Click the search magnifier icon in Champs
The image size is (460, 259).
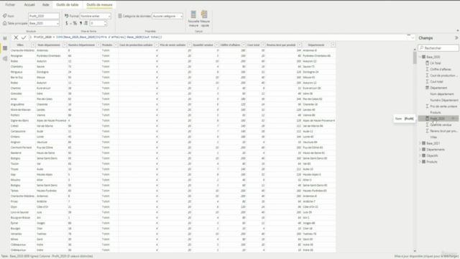coord(422,48)
